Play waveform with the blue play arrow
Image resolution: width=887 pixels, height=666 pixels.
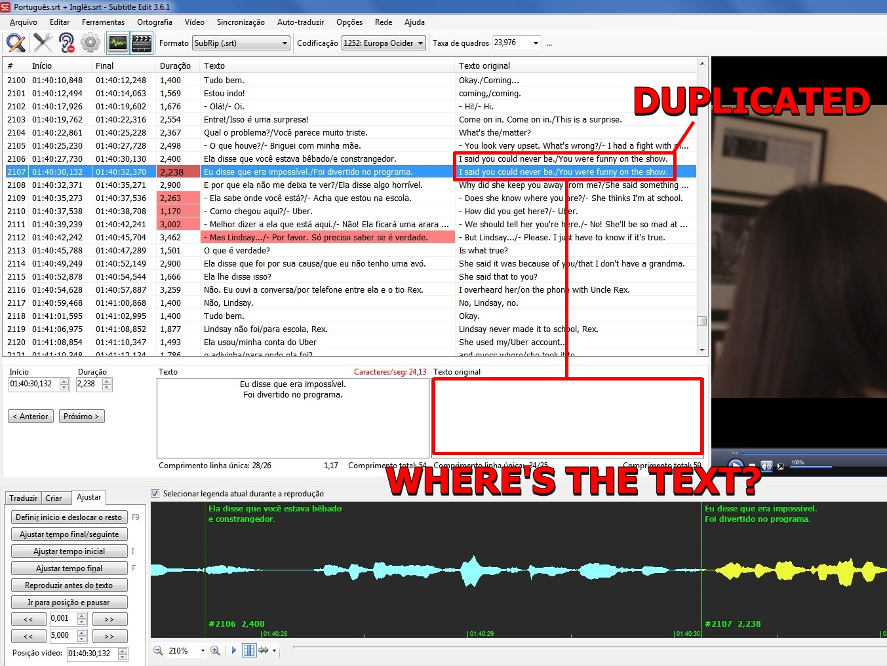tap(233, 650)
